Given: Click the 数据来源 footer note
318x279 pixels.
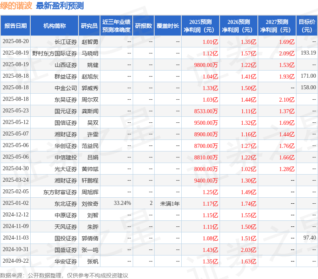Looking at the screenshot, I should click(x=64, y=275).
